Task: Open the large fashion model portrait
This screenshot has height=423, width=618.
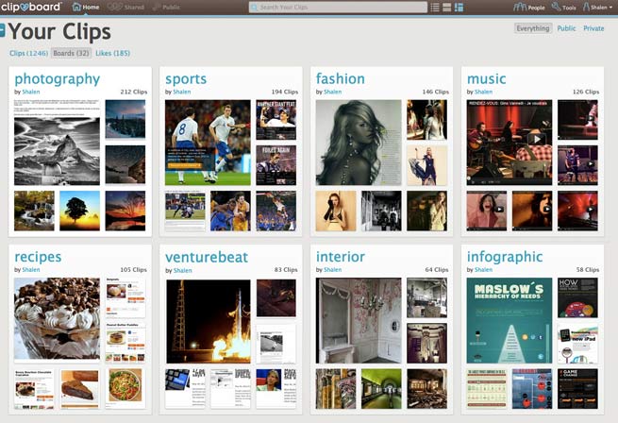Action: click(359, 143)
